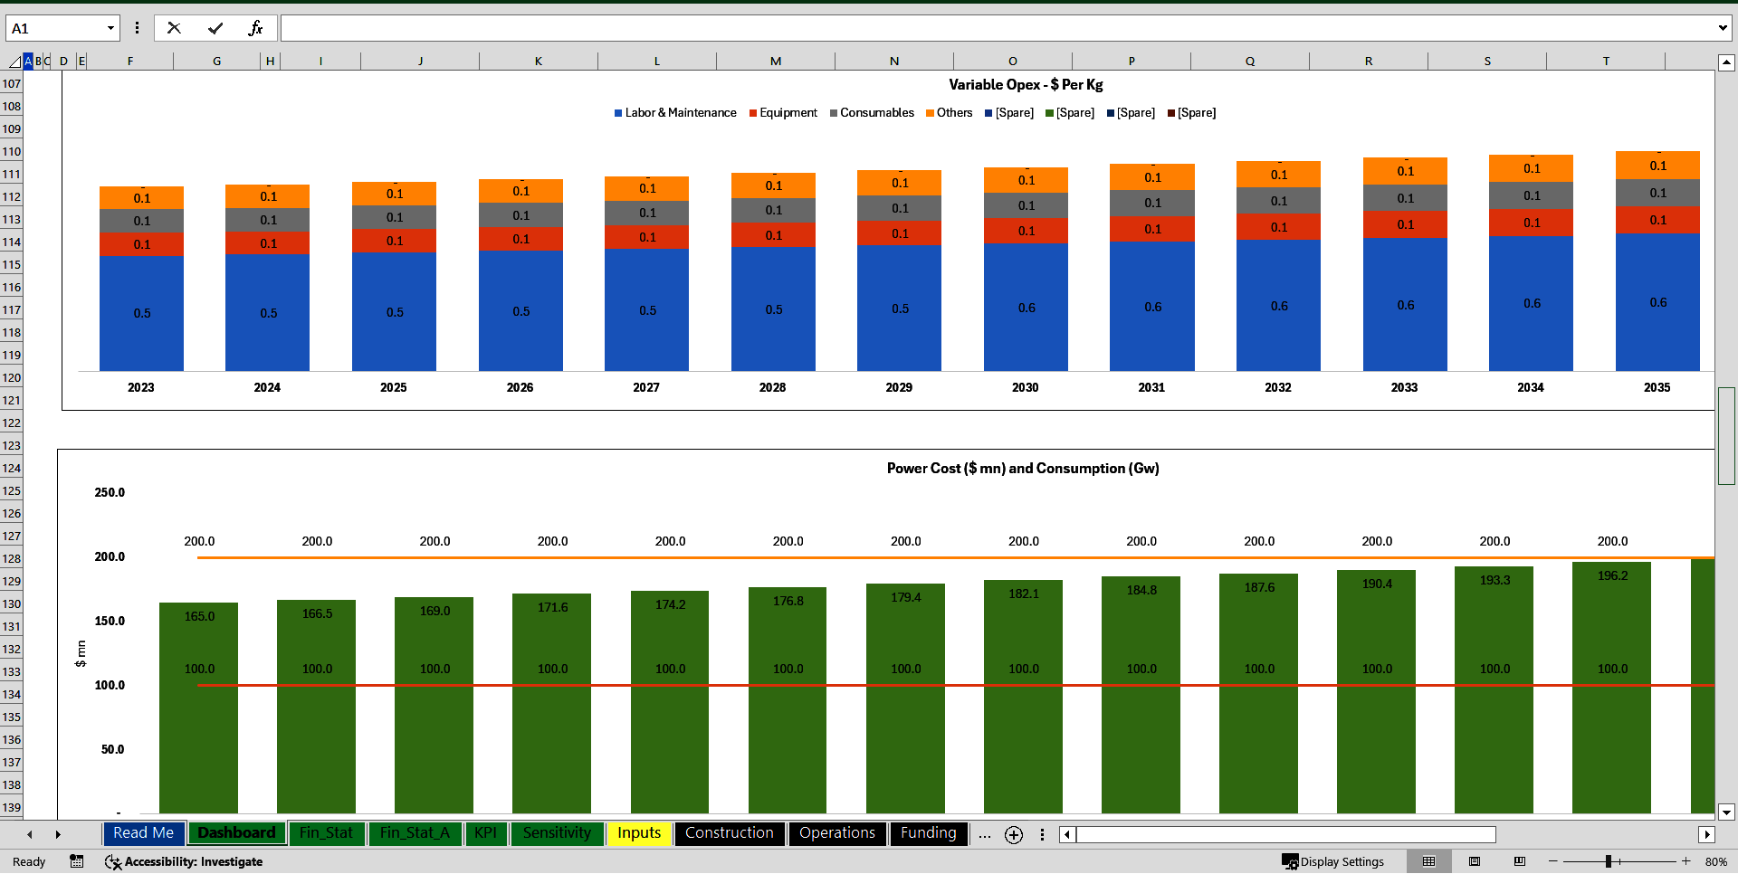The width and height of the screenshot is (1738, 874).
Task: Click the Insert Function (fx) icon
Action: tap(257, 27)
